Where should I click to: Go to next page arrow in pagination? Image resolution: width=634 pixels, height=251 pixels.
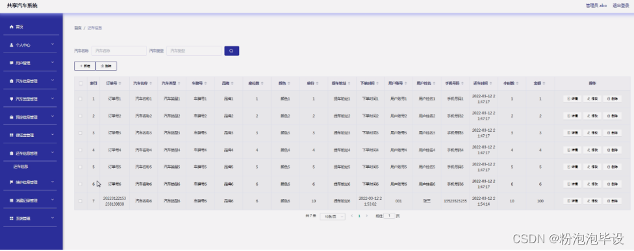367,216
